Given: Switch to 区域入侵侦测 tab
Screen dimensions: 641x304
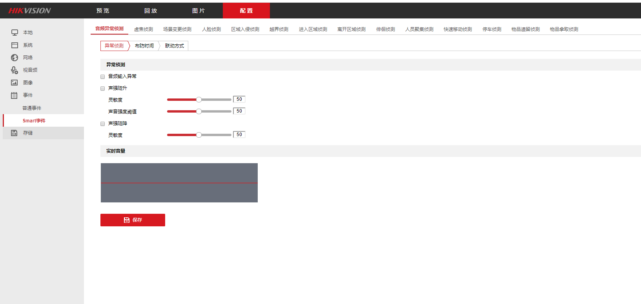Looking at the screenshot, I should click(x=245, y=29).
